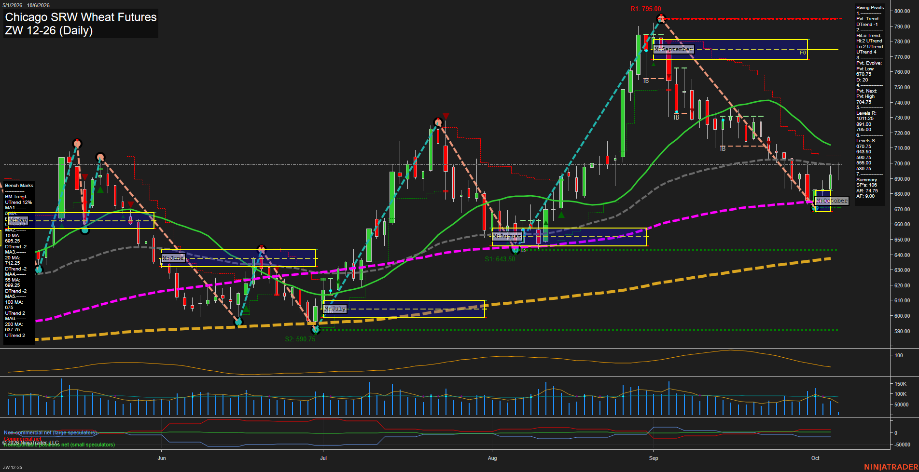Viewport: 919px width, 472px height.
Task: Select the swing pivot low circle above S2 590.75
Action: 316,330
